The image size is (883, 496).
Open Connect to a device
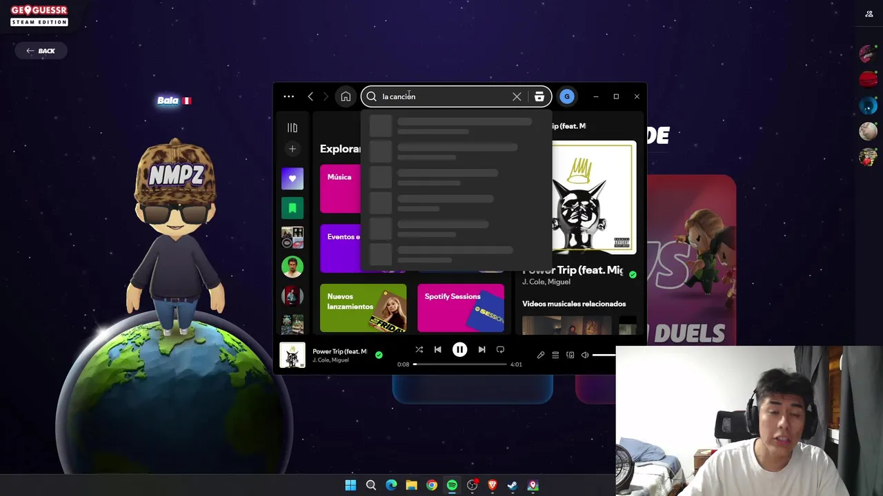[x=570, y=355]
